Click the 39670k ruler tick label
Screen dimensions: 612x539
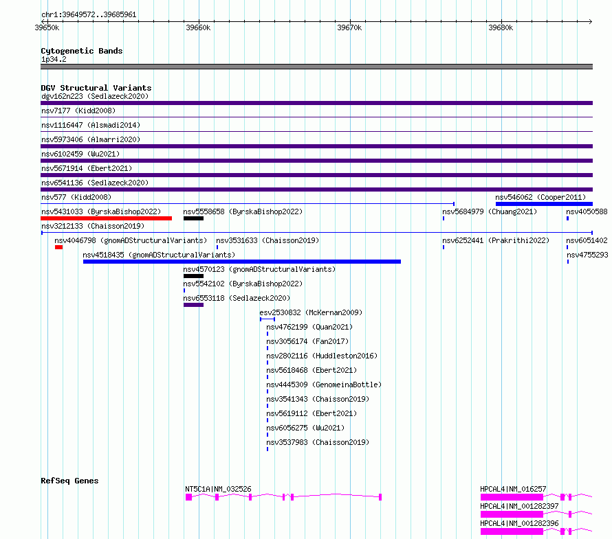(349, 27)
